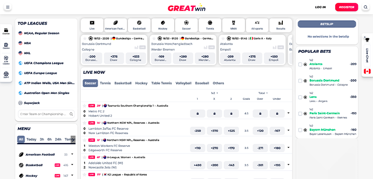The image size is (373, 179).
Task: Select the Hockey category tile
Action: pyautogui.click(x=163, y=25)
